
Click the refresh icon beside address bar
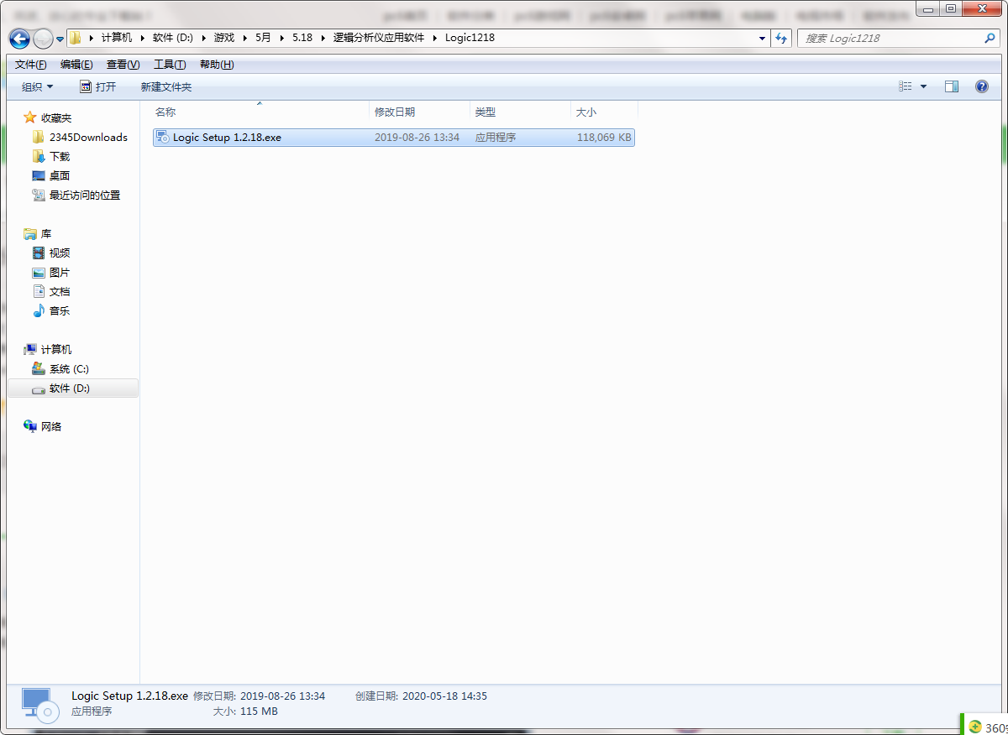click(782, 39)
